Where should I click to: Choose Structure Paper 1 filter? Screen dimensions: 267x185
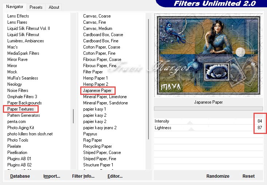pyautogui.click(x=98, y=165)
